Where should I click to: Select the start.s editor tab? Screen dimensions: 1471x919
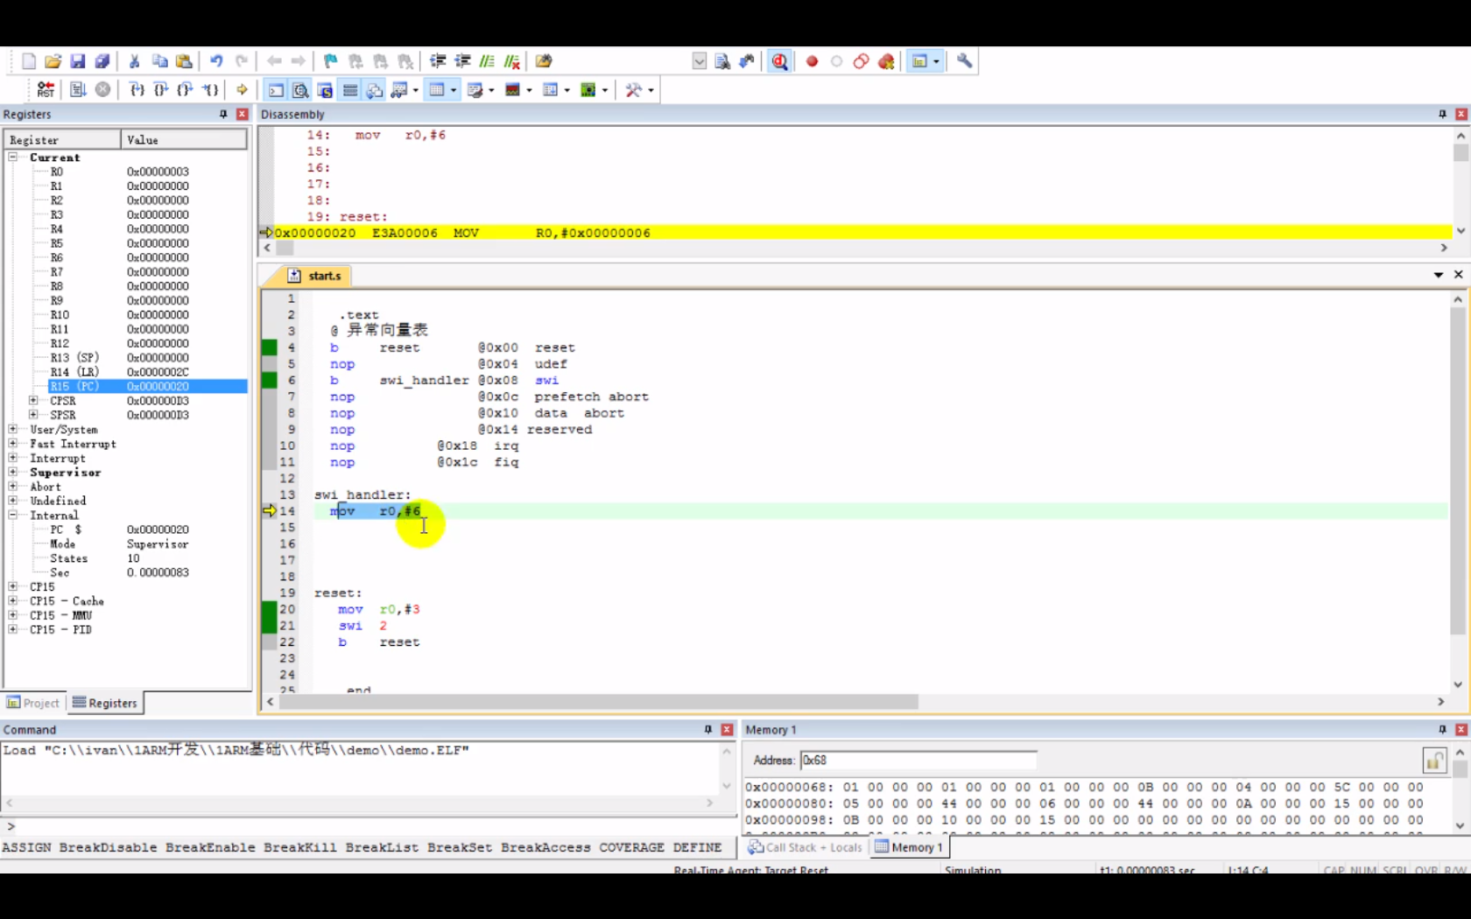point(316,276)
